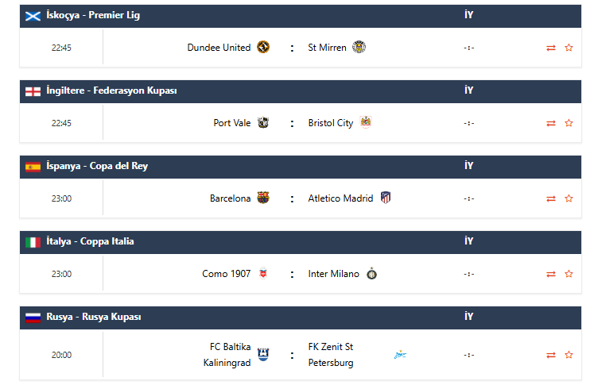598x385 pixels.
Task: Open the Como 1907 team link
Action: click(x=226, y=274)
